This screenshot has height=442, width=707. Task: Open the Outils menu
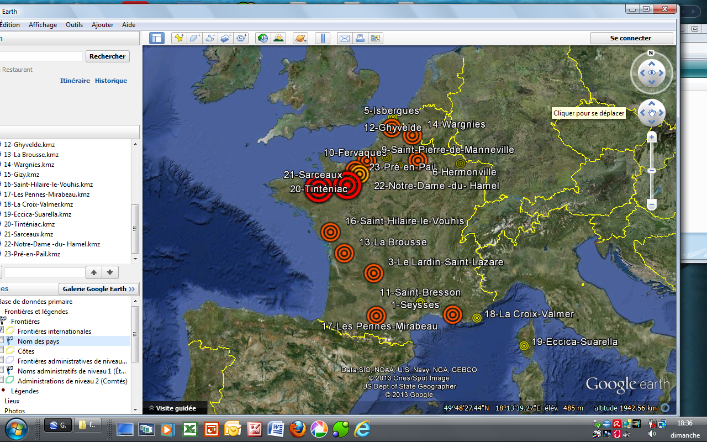[74, 25]
